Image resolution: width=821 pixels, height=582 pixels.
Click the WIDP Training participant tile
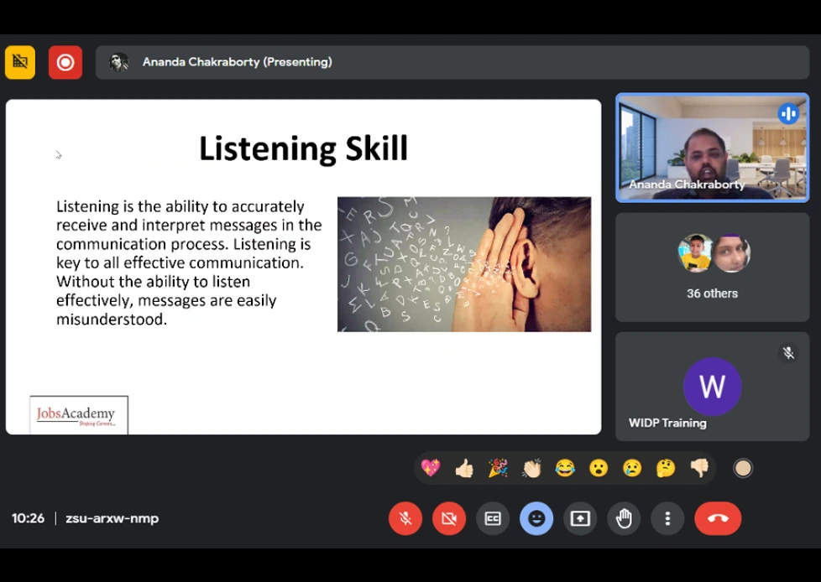click(x=712, y=387)
